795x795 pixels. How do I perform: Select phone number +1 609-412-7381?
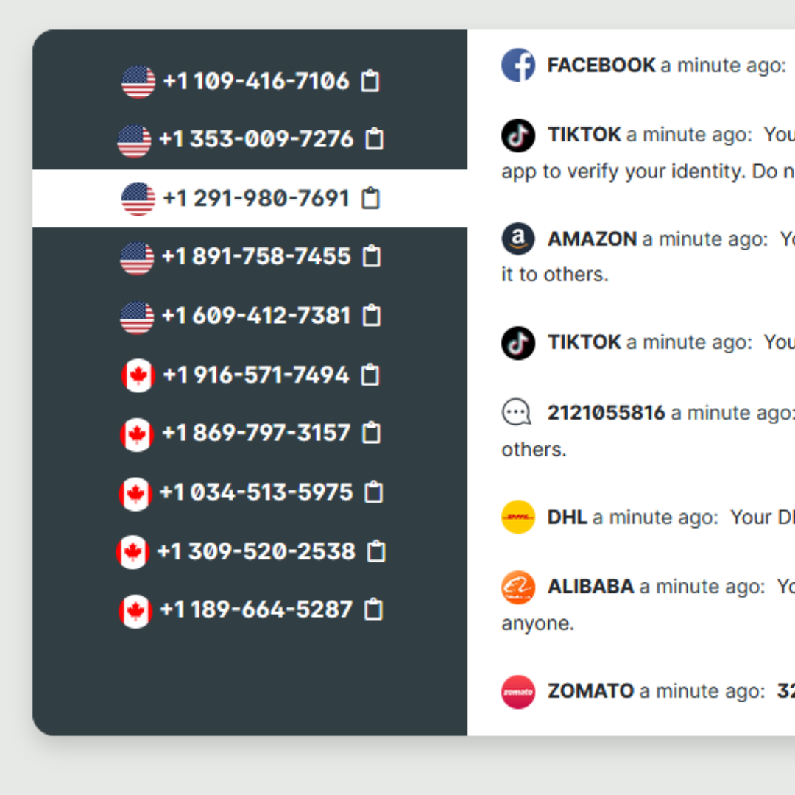tap(250, 316)
